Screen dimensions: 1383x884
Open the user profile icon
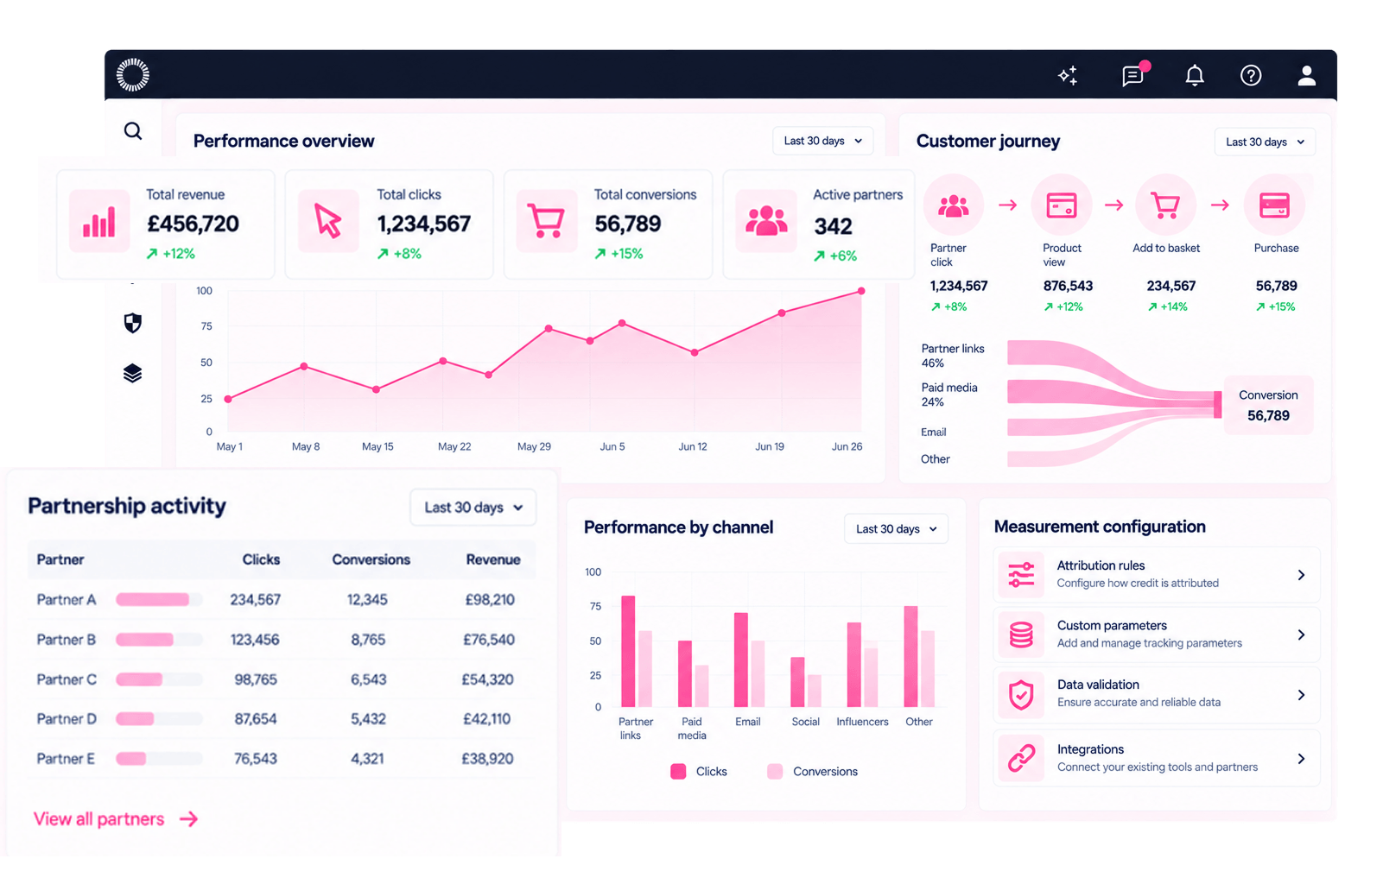coord(1307,76)
